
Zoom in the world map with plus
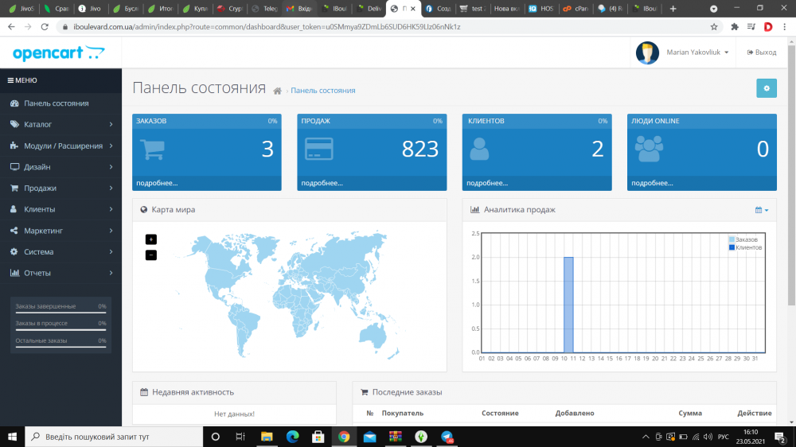coord(150,239)
